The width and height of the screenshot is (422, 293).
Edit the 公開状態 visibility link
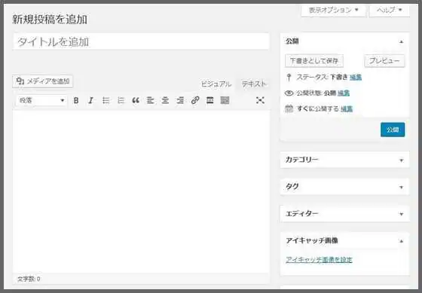344,93
